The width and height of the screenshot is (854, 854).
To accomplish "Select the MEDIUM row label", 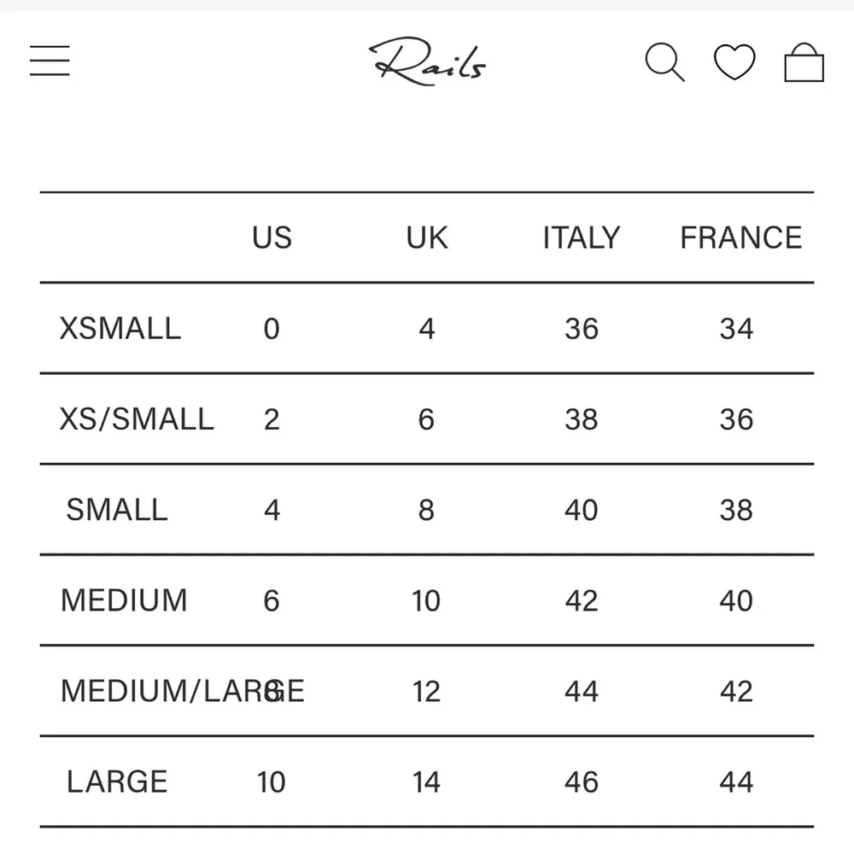I will (124, 600).
